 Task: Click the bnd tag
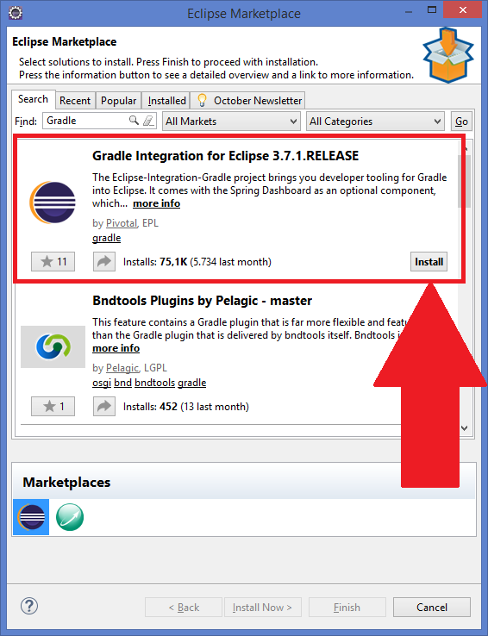pyautogui.click(x=123, y=383)
